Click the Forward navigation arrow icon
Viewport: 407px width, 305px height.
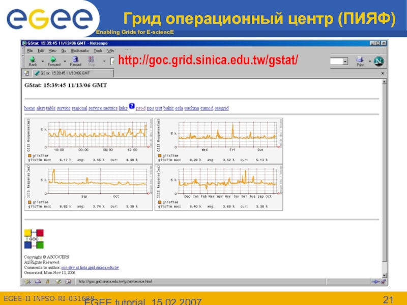point(53,59)
